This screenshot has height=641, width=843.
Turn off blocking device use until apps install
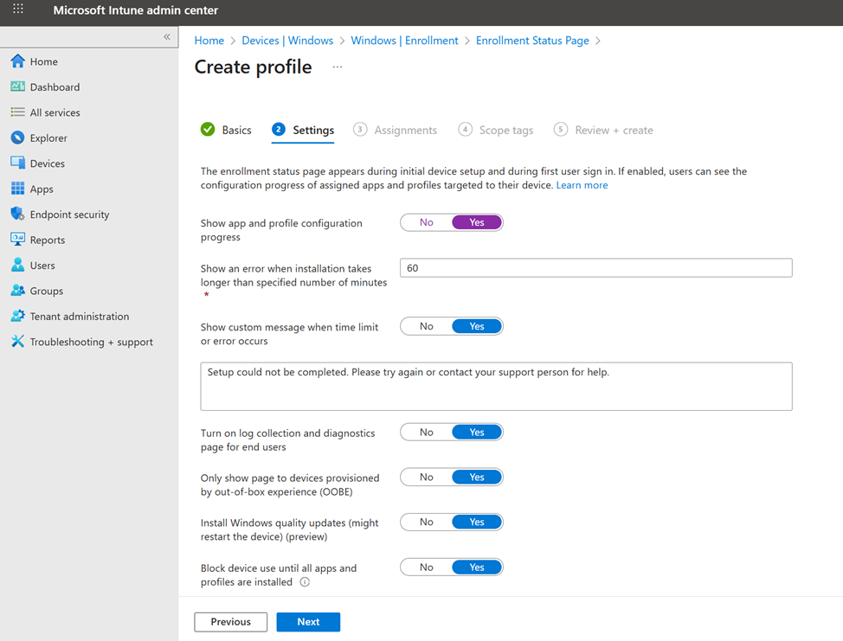(425, 567)
